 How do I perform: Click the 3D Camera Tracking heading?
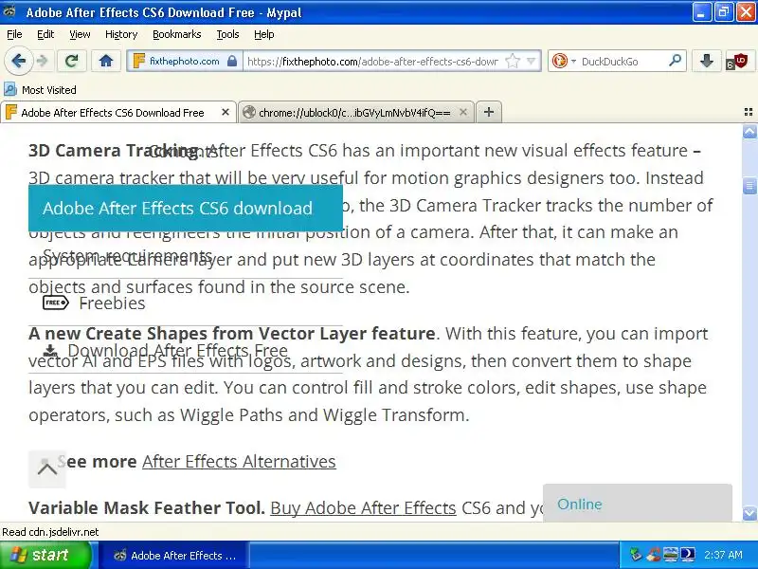(114, 151)
